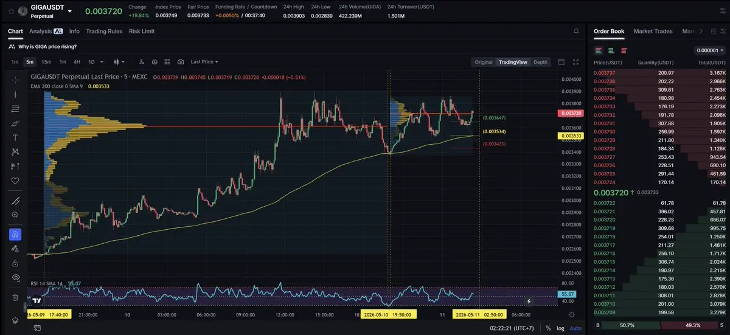Show both buy and sell orders view
This screenshot has height=335, width=730.
click(599, 50)
